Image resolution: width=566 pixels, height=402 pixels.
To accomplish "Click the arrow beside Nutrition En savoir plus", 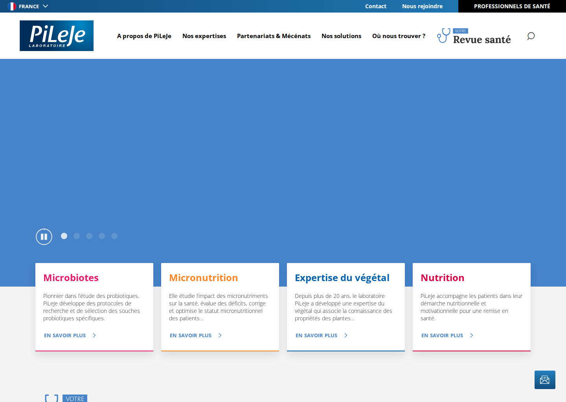I will click(472, 335).
